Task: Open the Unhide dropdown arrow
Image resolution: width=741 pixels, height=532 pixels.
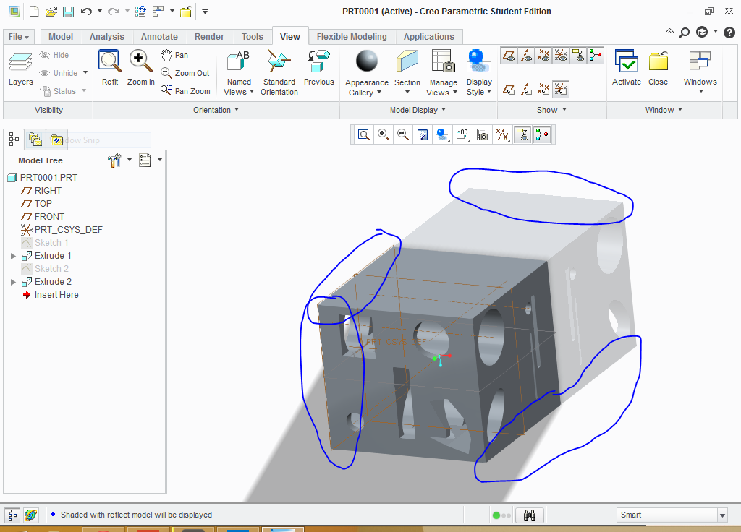Action: 85,73
